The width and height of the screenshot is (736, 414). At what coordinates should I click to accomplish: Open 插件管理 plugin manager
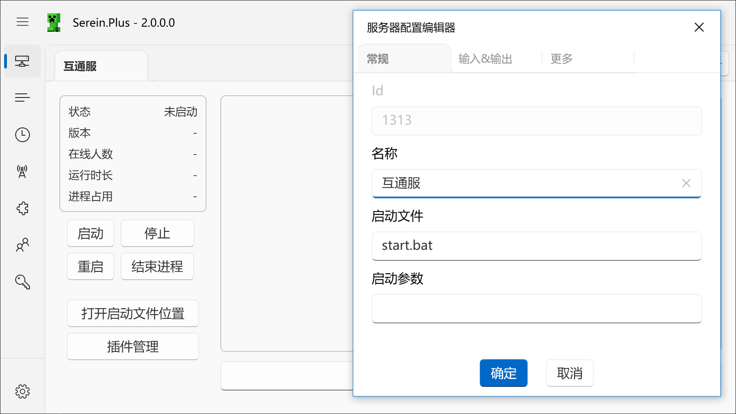point(133,346)
